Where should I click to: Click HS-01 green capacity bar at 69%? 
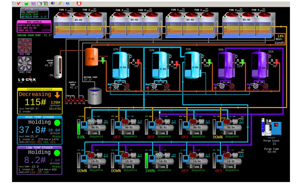[79, 127]
